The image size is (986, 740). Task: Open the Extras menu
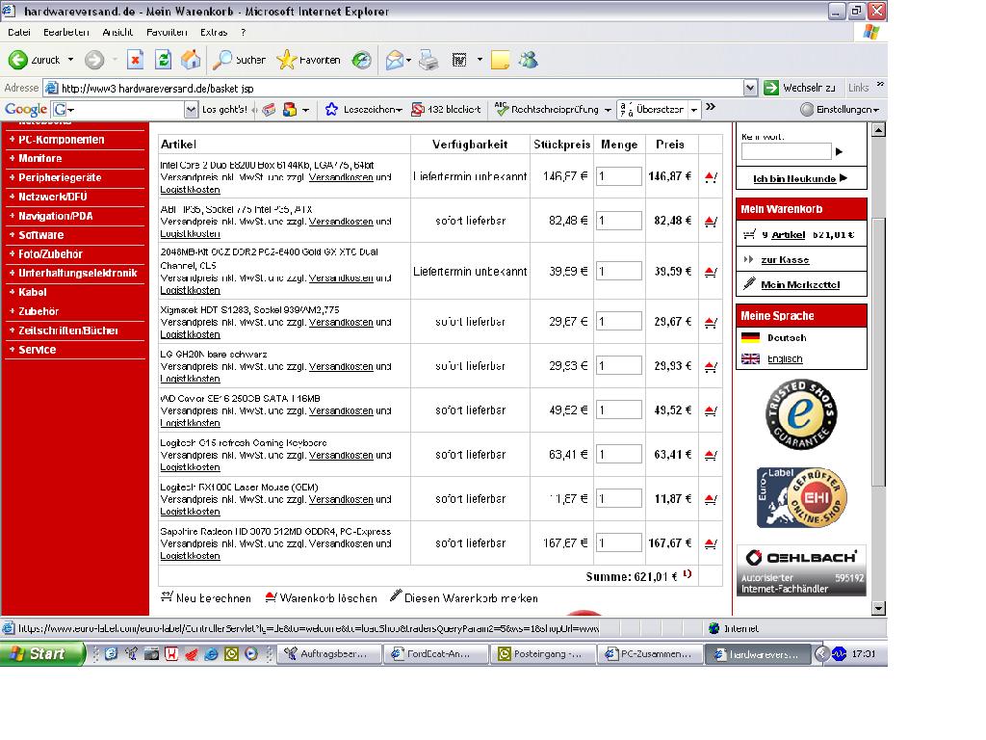[214, 32]
